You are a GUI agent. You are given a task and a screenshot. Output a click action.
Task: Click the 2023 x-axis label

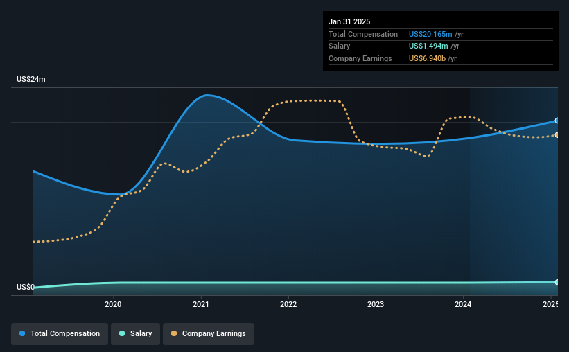[376, 304]
